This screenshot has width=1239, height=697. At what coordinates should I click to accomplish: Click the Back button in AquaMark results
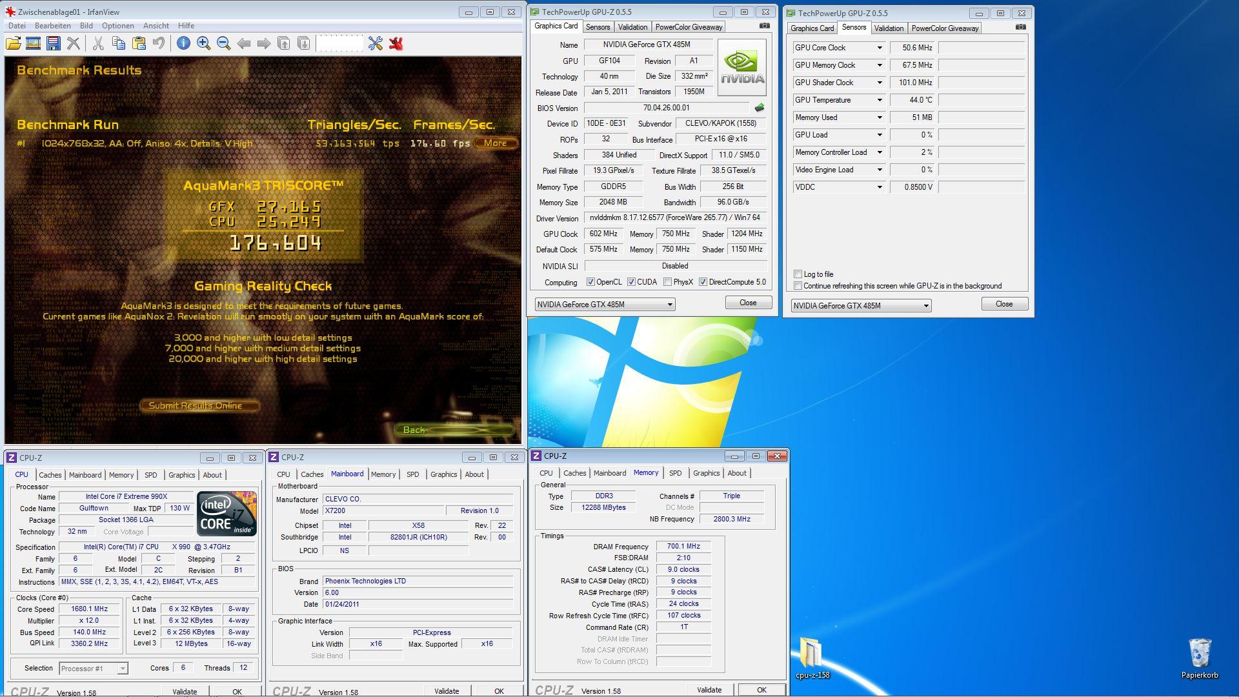pyautogui.click(x=454, y=430)
